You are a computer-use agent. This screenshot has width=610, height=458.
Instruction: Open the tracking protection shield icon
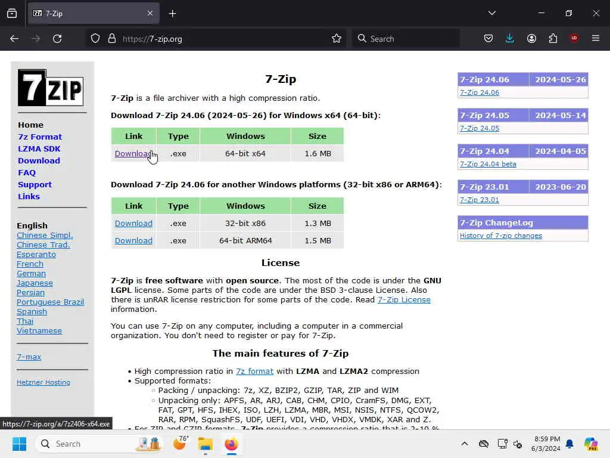[95, 39]
